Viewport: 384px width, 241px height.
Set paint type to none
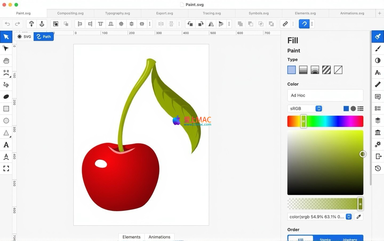[x=338, y=70]
